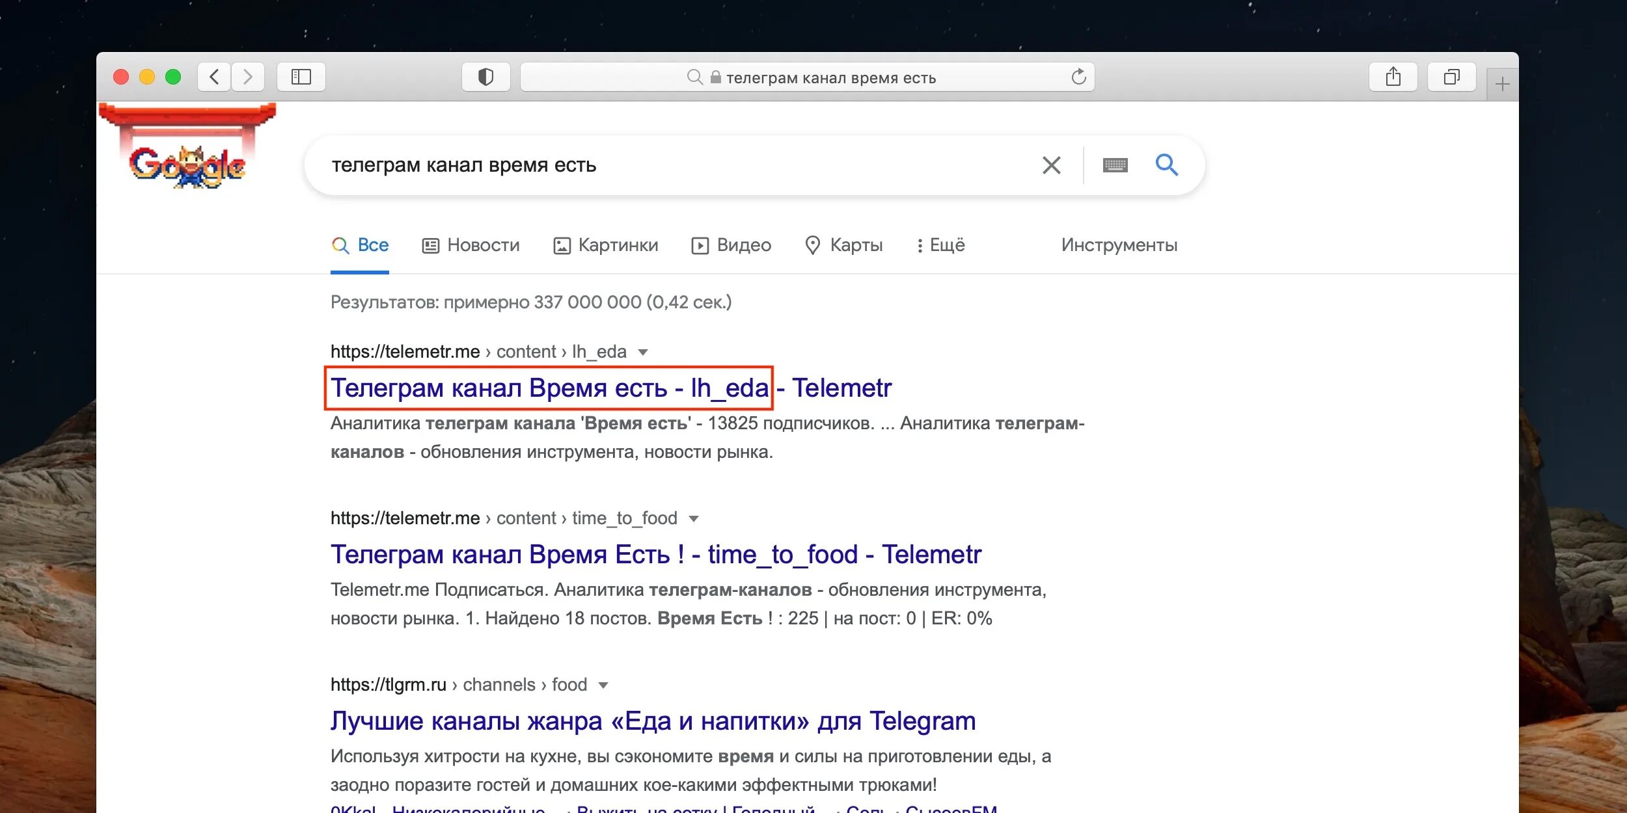Open the Share menu icon

click(x=1393, y=77)
